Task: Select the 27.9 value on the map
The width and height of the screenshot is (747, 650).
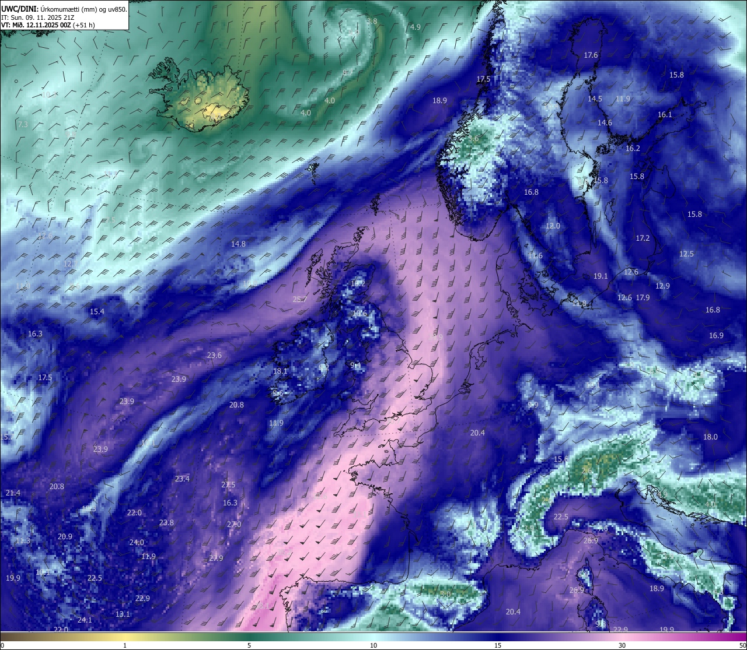Action: pos(216,558)
